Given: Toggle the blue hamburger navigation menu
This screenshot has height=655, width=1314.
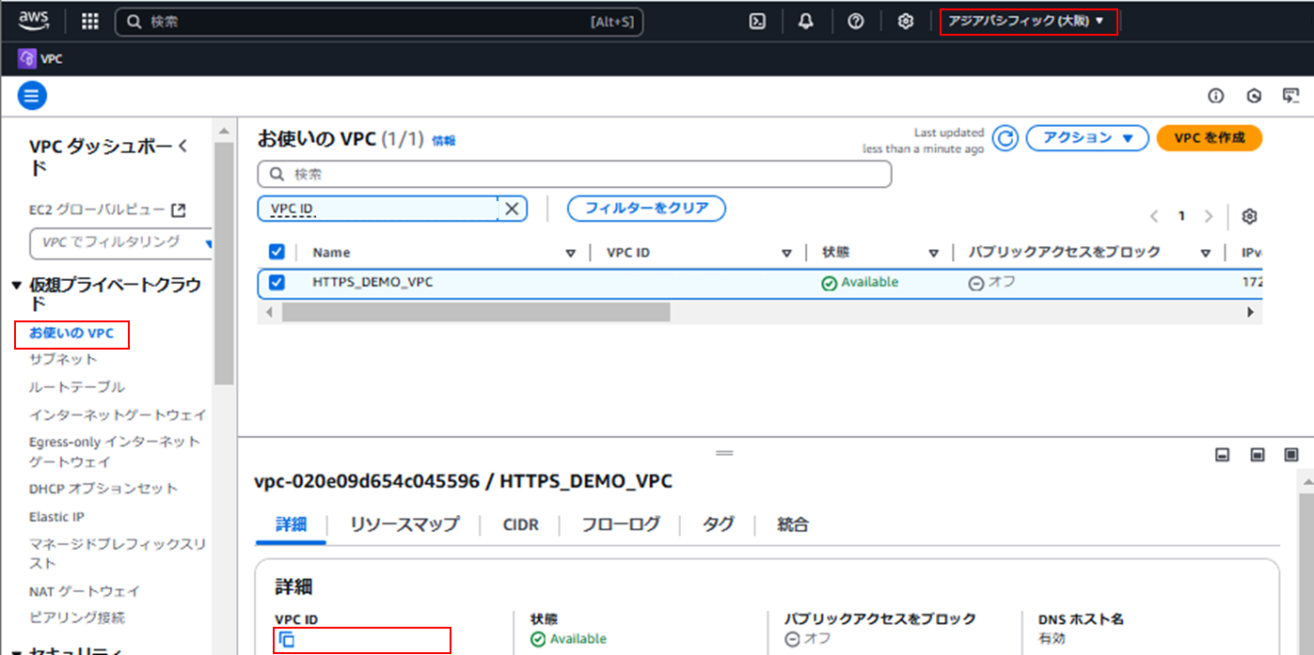Looking at the screenshot, I should pos(32,95).
